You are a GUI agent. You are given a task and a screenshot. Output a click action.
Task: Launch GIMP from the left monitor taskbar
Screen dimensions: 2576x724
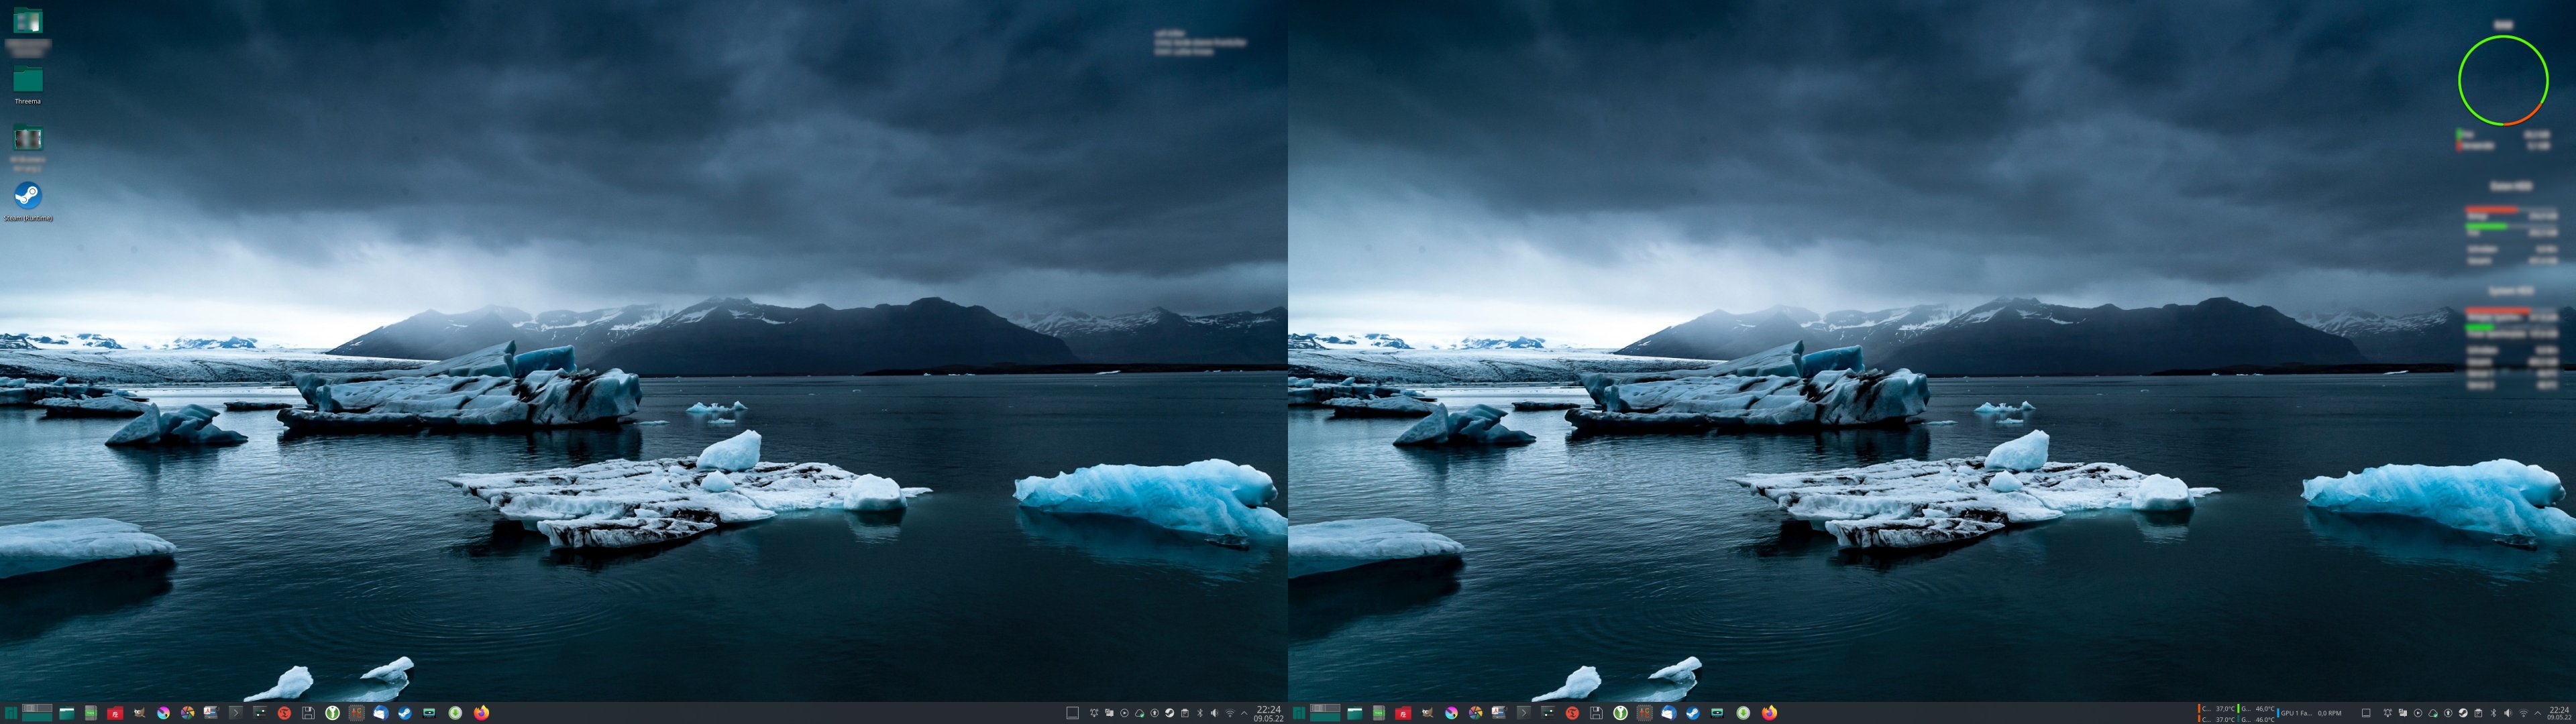point(139,713)
